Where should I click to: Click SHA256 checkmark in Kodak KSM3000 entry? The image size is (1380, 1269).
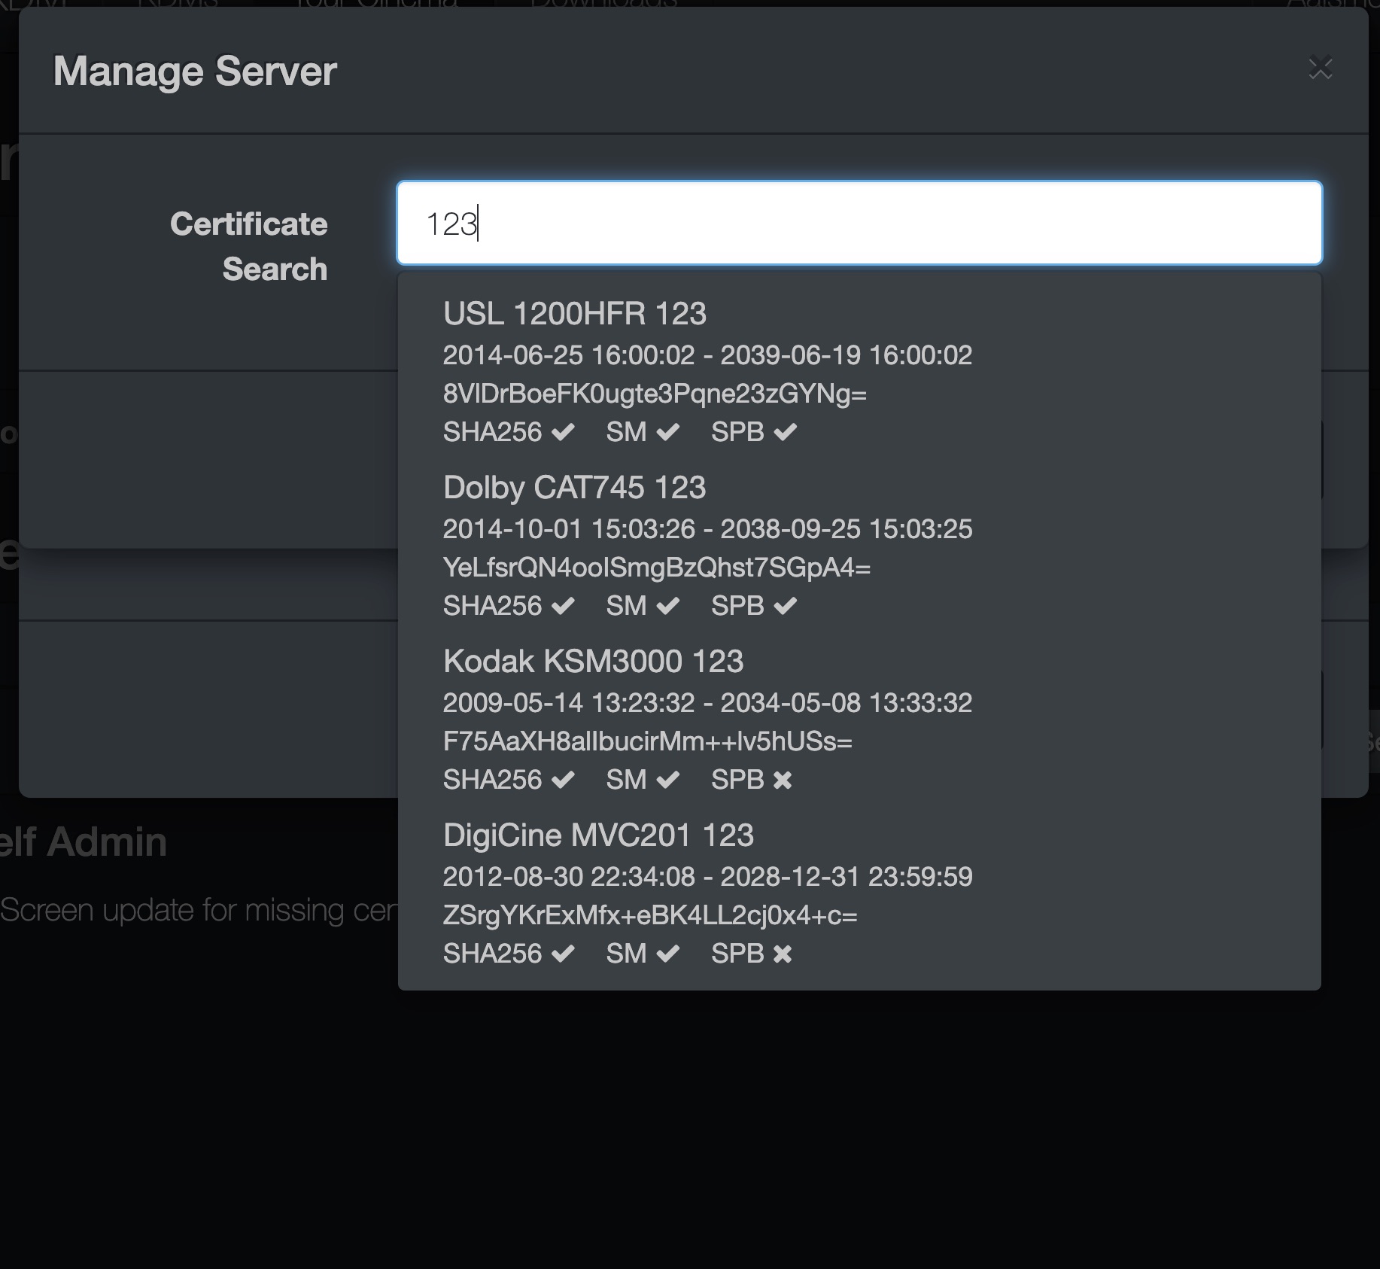(x=563, y=780)
